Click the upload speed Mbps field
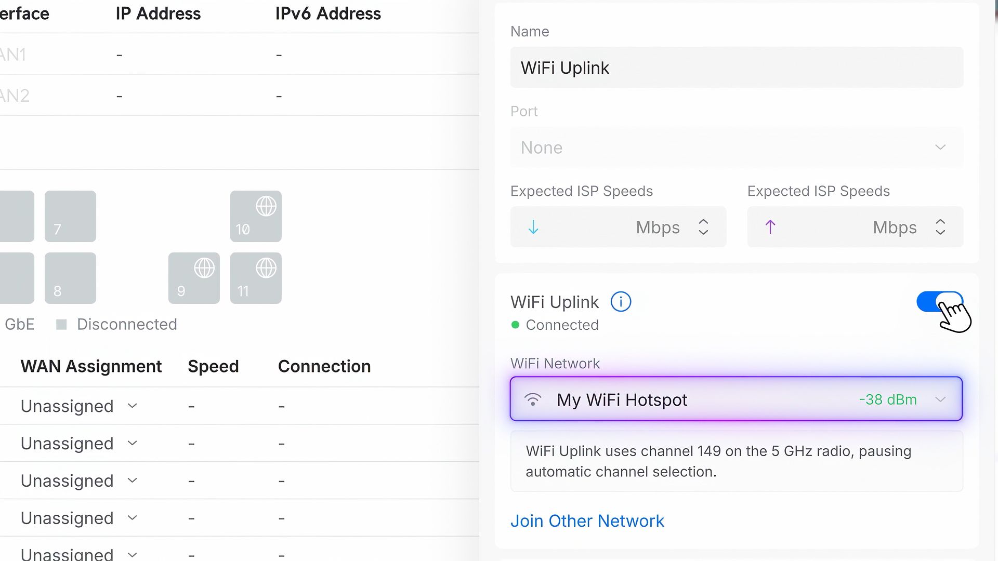The width and height of the screenshot is (998, 561). (x=855, y=227)
